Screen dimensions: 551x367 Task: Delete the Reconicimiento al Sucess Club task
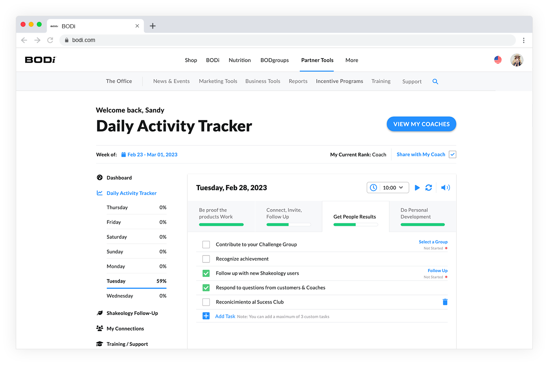click(445, 302)
